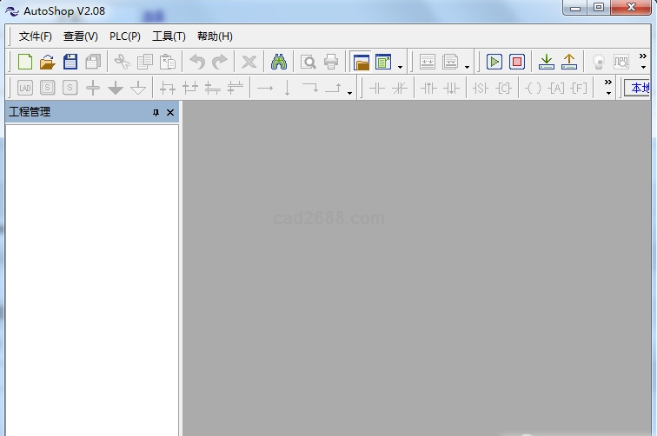Image resolution: width=657 pixels, height=436 pixels.
Task: Toggle the information output window icon
Action: [x=383, y=62]
